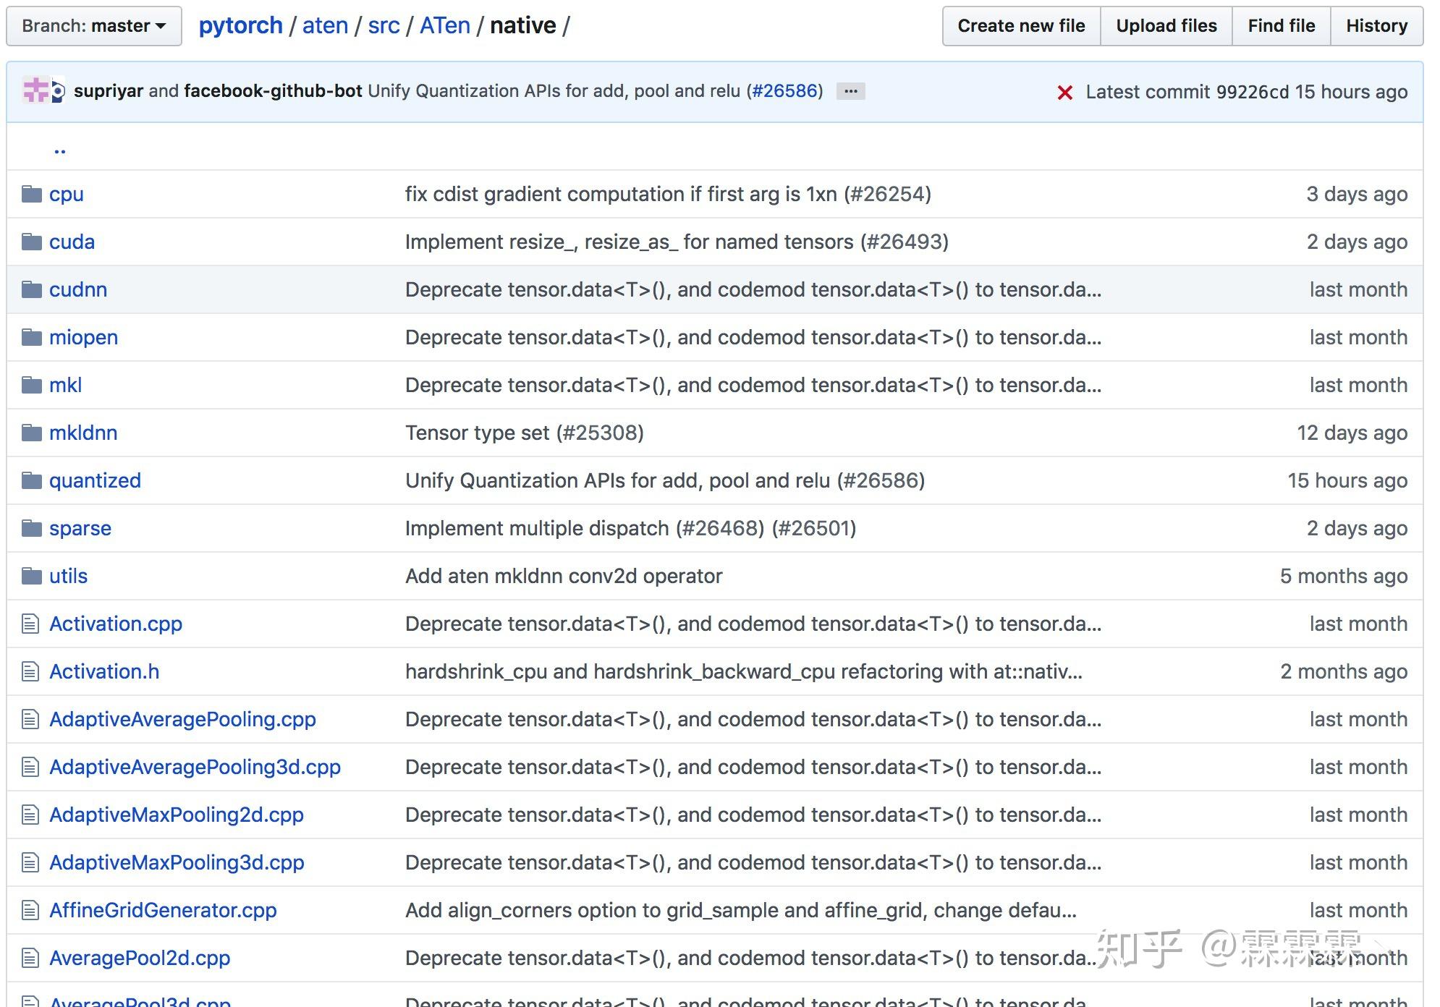The image size is (1440, 1007).
Task: Click the cudnn folder icon
Action: (32, 289)
